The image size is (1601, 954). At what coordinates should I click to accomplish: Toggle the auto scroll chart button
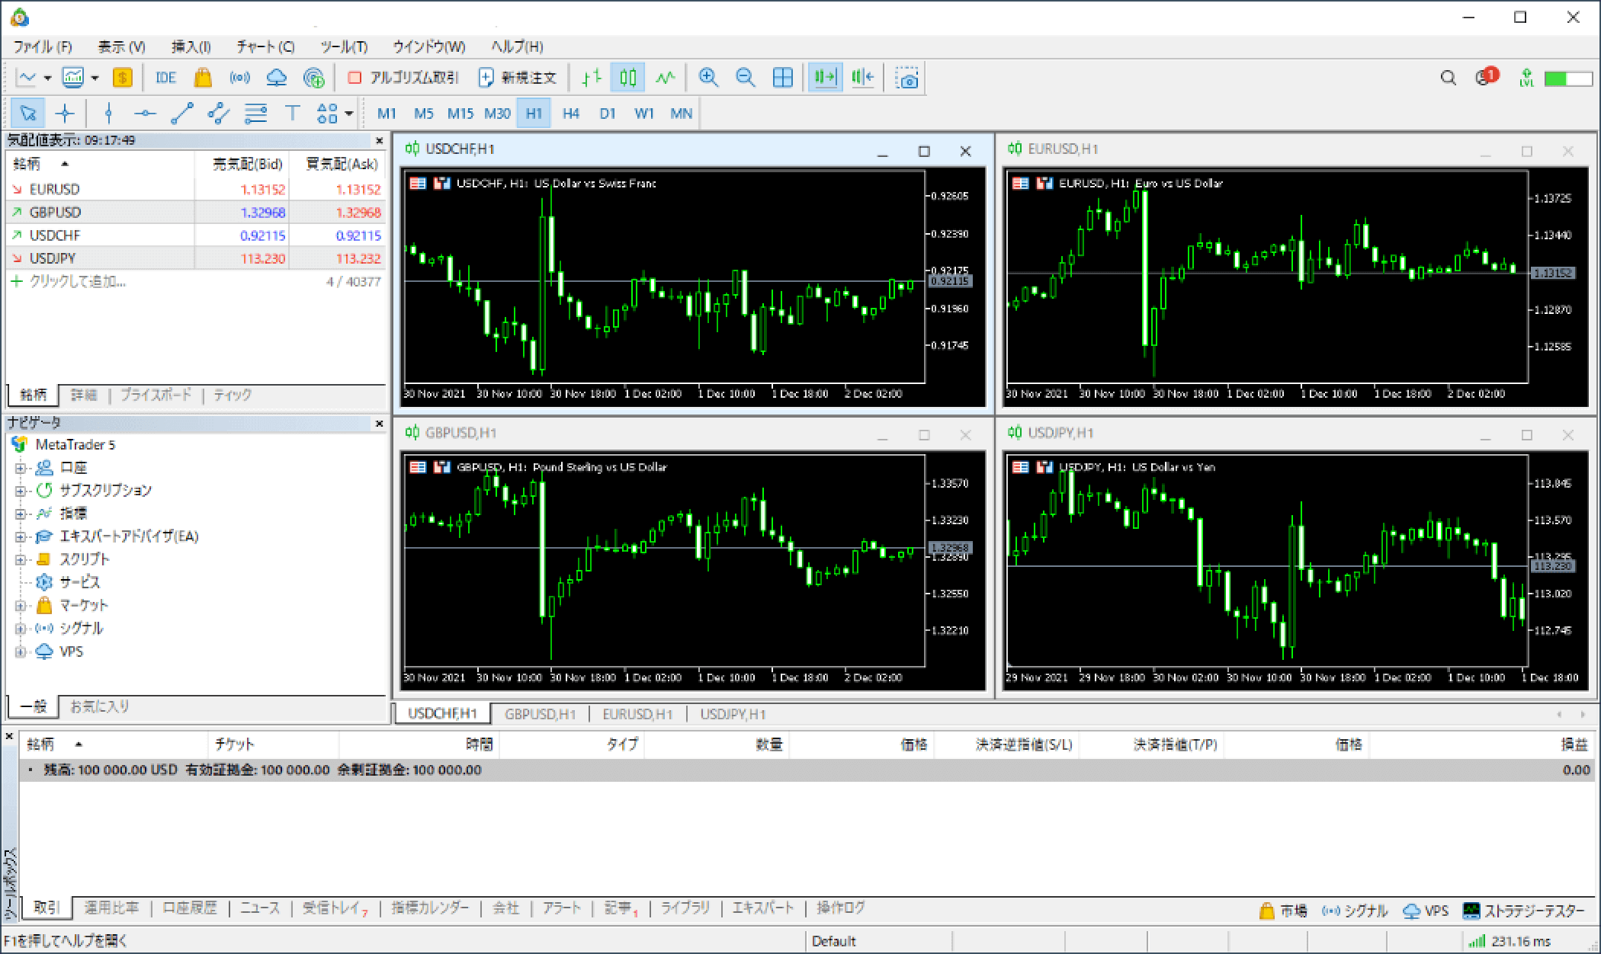tap(825, 78)
